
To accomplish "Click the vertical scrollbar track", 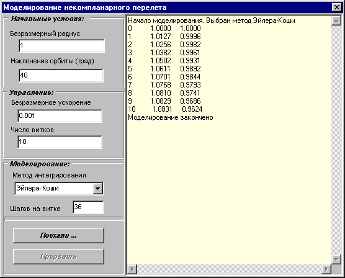I will [336, 140].
